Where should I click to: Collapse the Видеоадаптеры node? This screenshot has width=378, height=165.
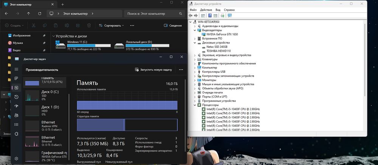[x=195, y=30]
